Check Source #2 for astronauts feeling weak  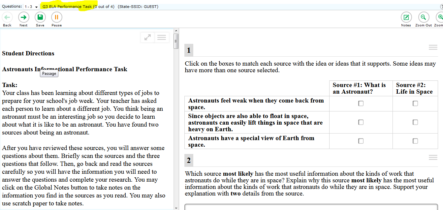point(415,103)
